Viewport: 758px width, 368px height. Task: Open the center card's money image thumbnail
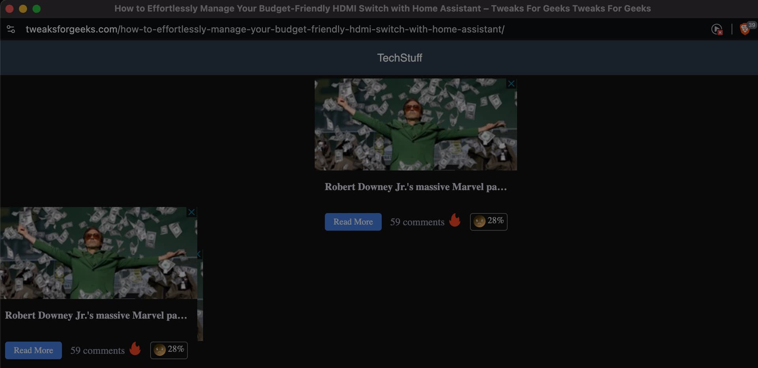[x=416, y=124]
